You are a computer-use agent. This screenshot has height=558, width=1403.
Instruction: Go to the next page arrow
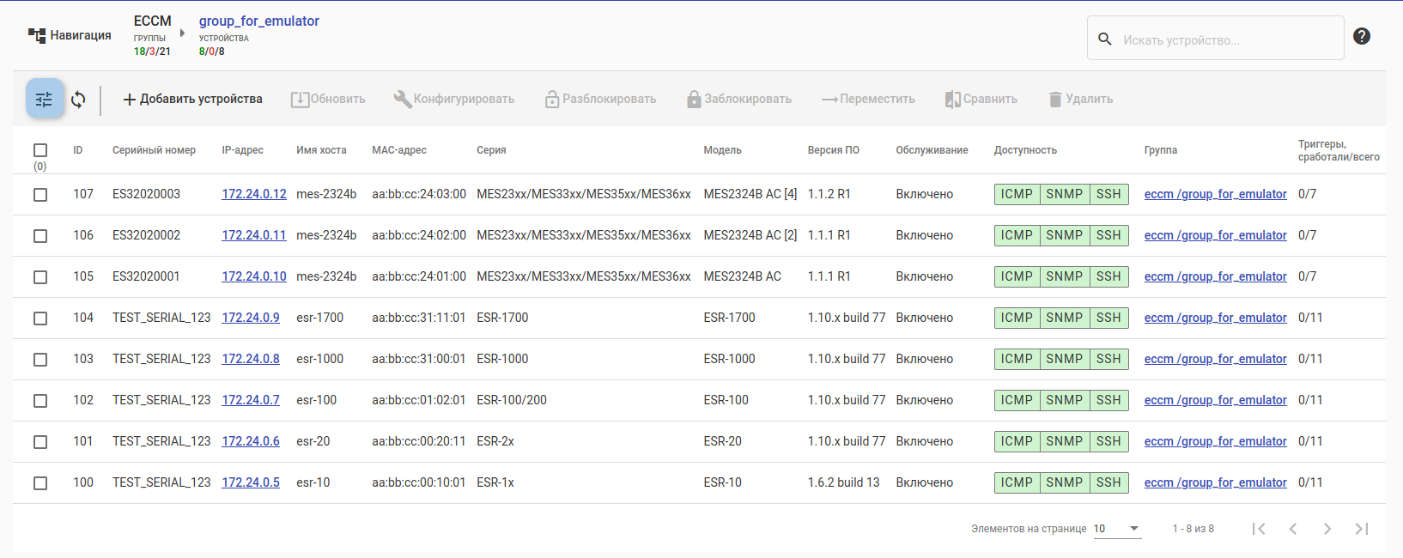[x=1327, y=529]
